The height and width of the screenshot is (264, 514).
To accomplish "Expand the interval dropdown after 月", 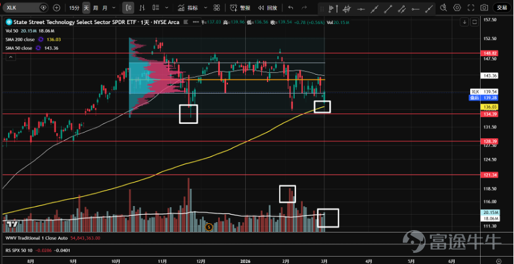I will pos(114,7).
